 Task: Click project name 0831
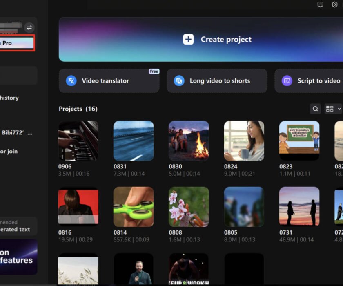(x=120, y=167)
